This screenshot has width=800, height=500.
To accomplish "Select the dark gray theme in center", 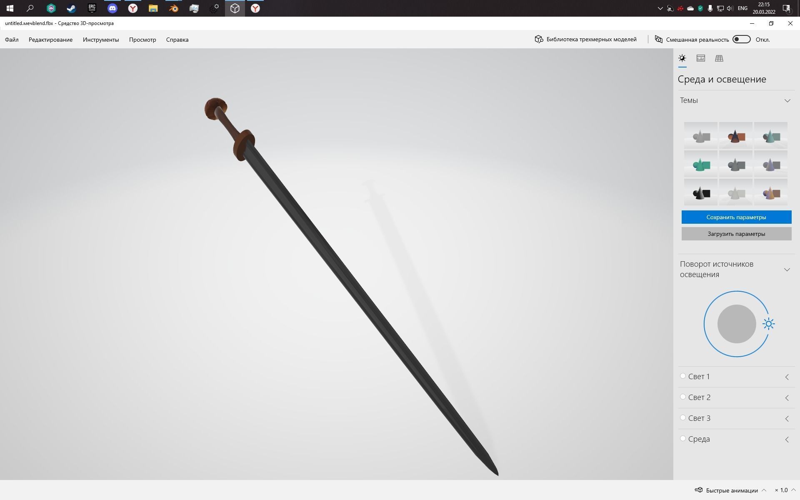I will coord(735,164).
